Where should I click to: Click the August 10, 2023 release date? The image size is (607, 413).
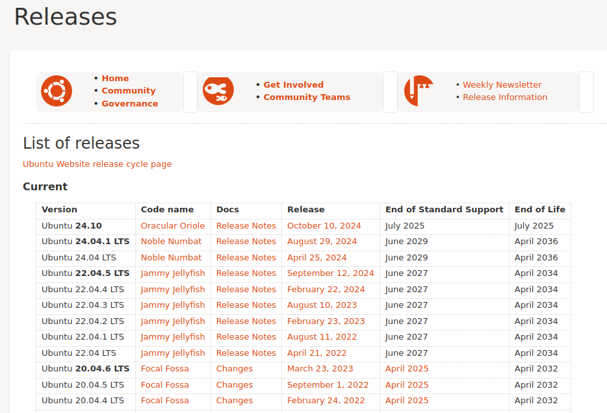point(322,305)
